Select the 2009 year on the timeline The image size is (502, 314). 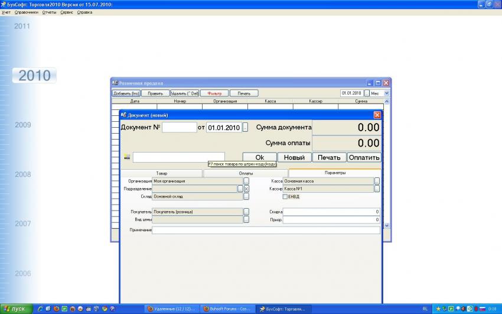[23, 125]
